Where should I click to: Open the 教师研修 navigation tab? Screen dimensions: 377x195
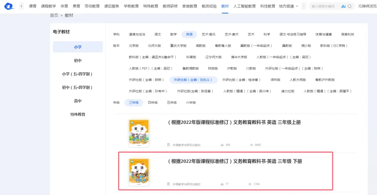(x=170, y=6)
